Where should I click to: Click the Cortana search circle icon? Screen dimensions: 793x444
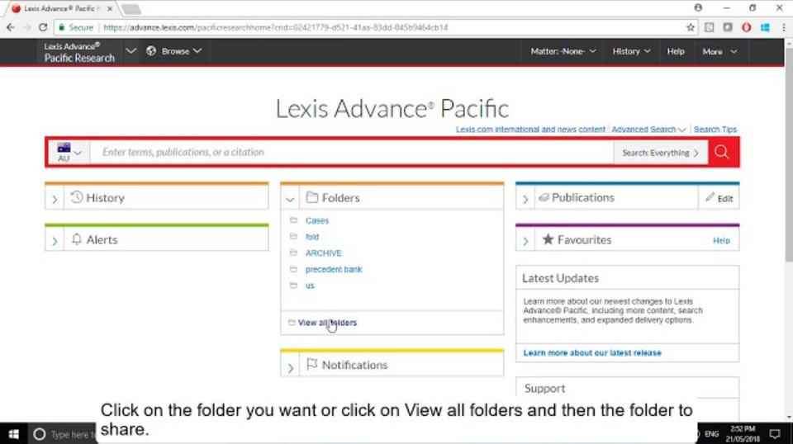point(39,434)
